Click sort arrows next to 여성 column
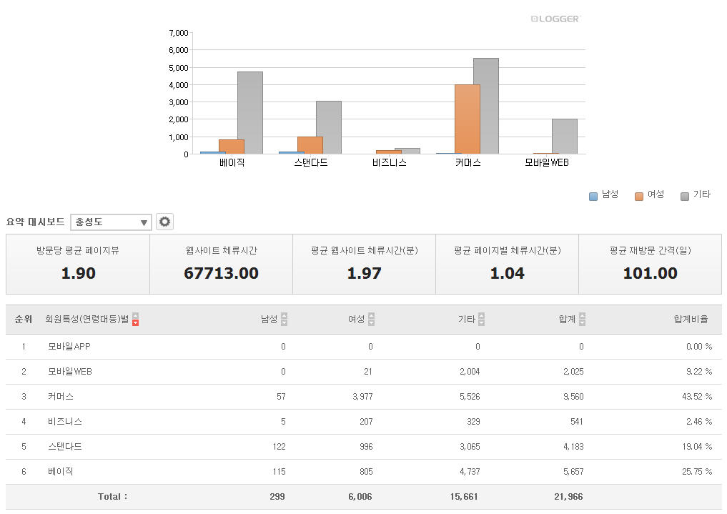 [371, 320]
